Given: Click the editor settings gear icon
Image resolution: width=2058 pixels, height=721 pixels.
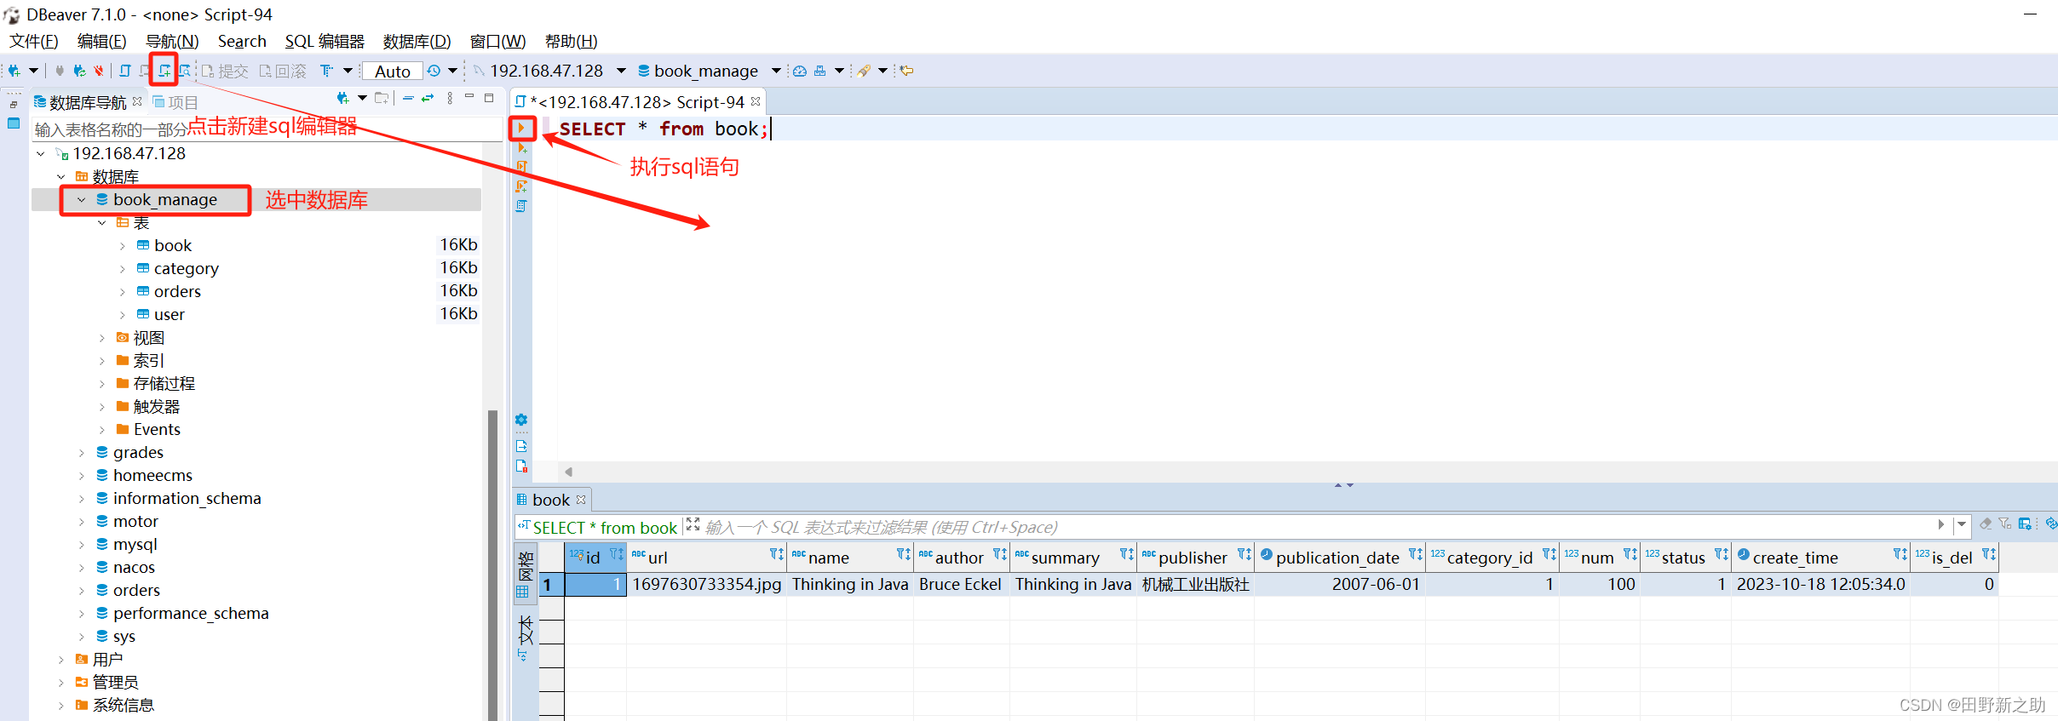Looking at the screenshot, I should [521, 420].
